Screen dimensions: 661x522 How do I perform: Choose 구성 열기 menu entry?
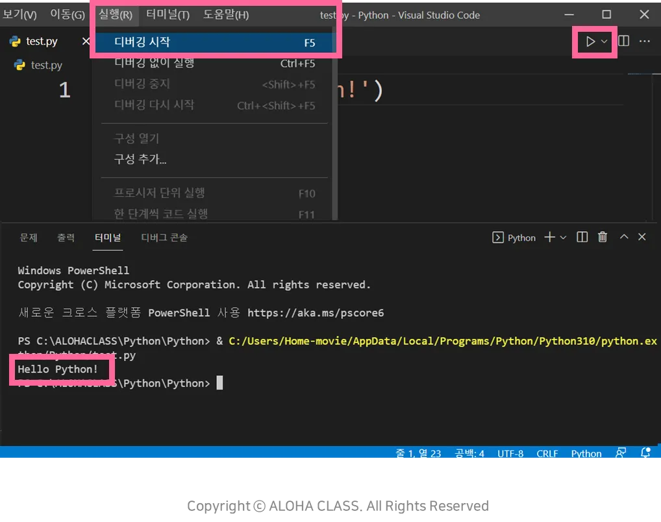click(x=214, y=138)
